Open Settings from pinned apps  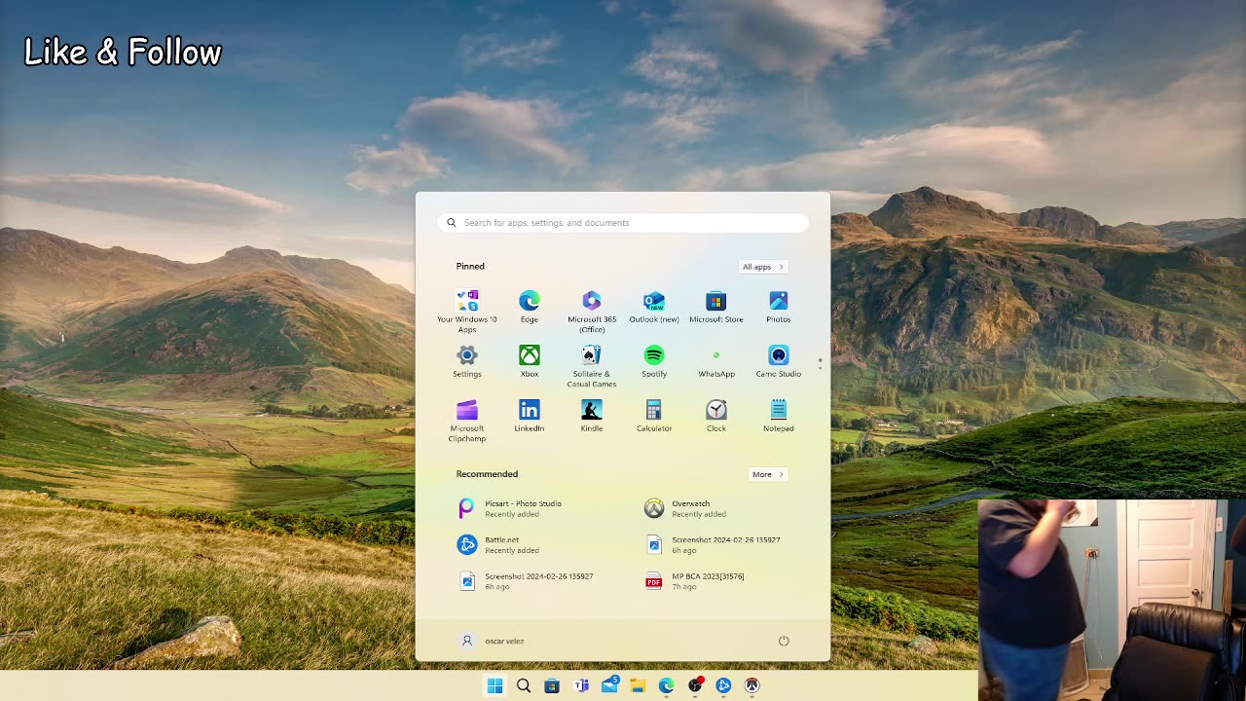click(x=467, y=361)
